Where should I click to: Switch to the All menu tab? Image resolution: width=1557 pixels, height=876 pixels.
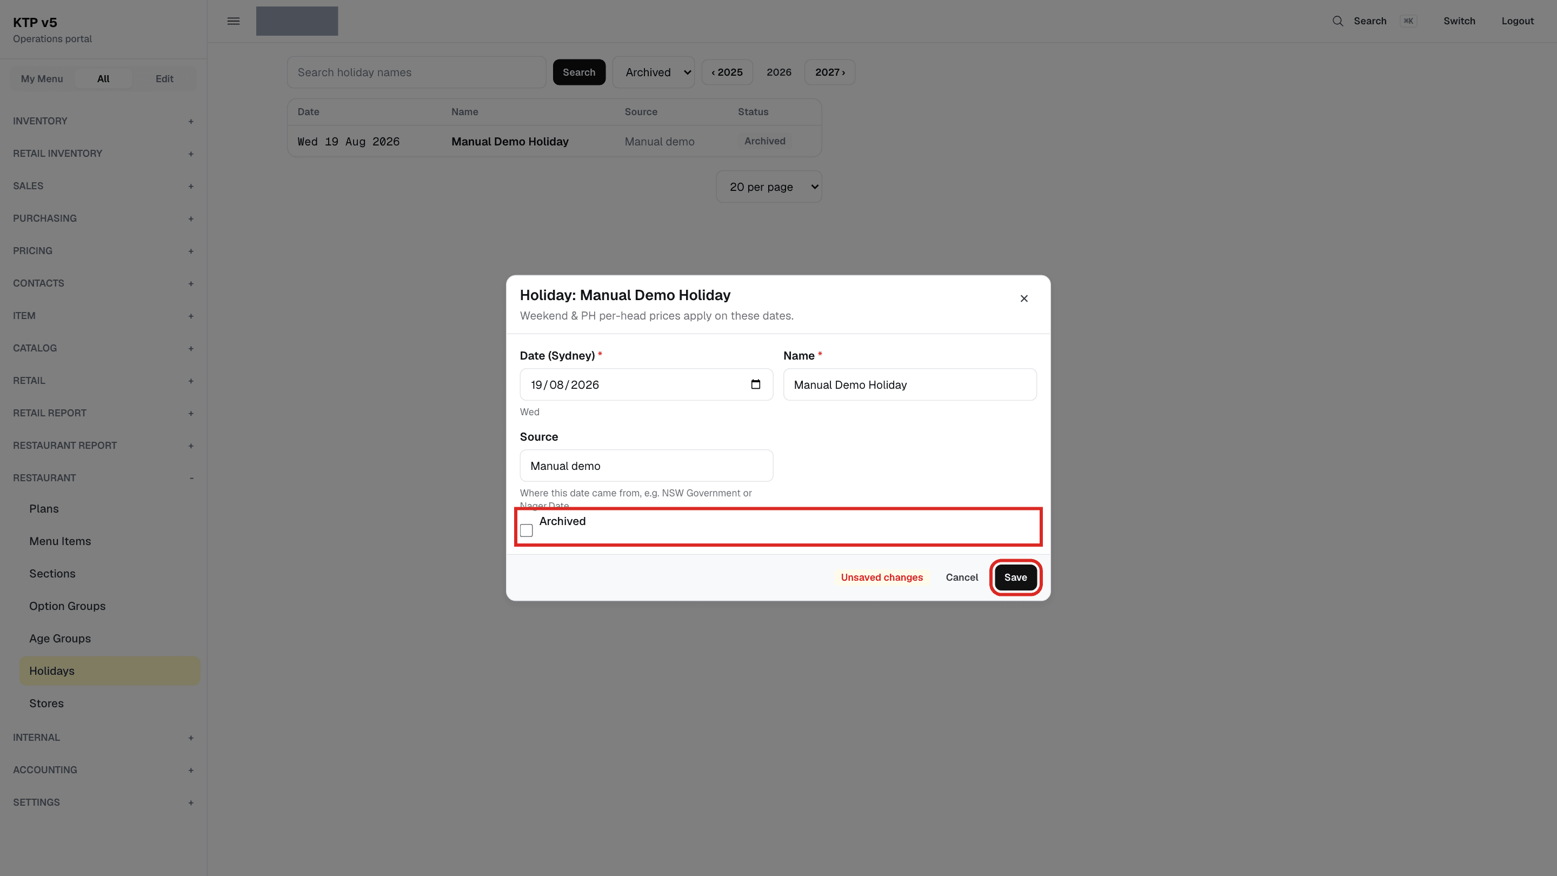(x=103, y=78)
